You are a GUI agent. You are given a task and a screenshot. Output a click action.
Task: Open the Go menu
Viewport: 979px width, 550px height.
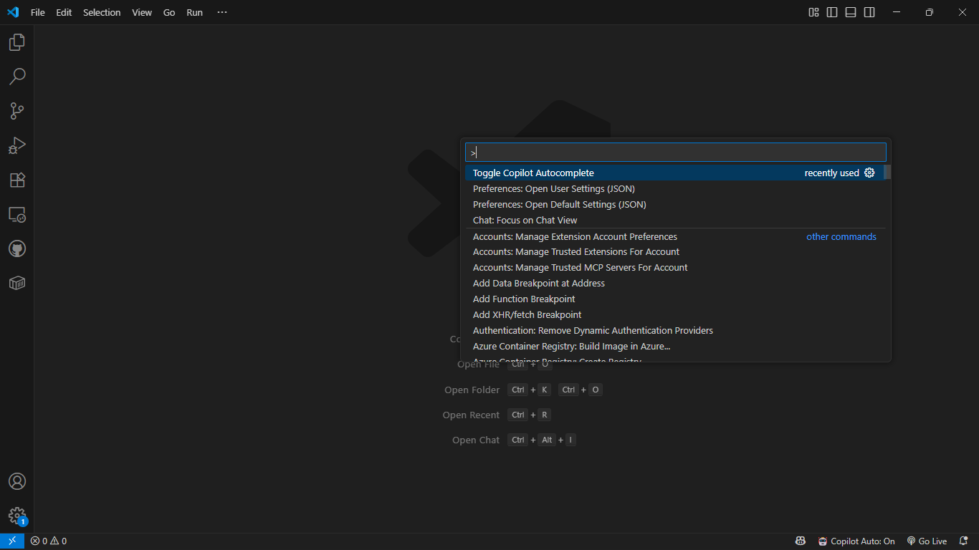pyautogui.click(x=169, y=12)
